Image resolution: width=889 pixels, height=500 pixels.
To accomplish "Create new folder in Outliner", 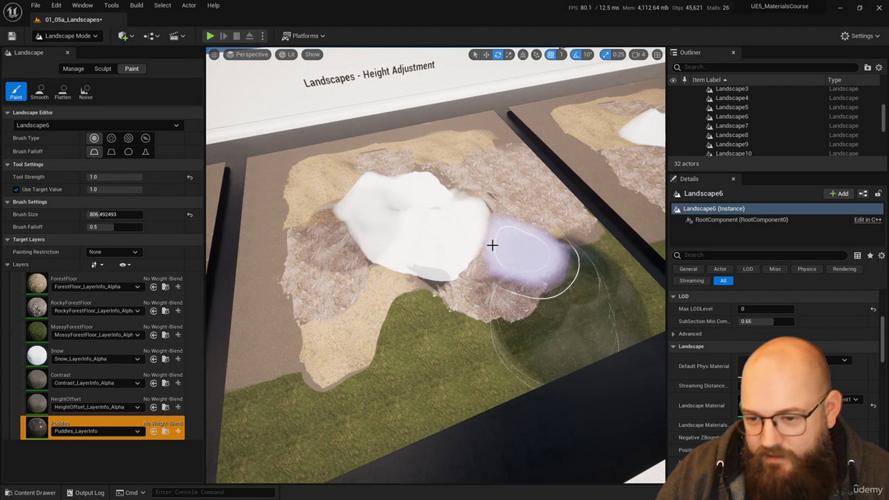I will point(868,67).
